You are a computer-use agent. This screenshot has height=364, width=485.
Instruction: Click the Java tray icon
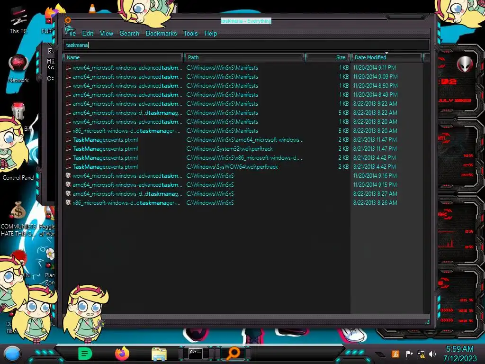pos(395,354)
